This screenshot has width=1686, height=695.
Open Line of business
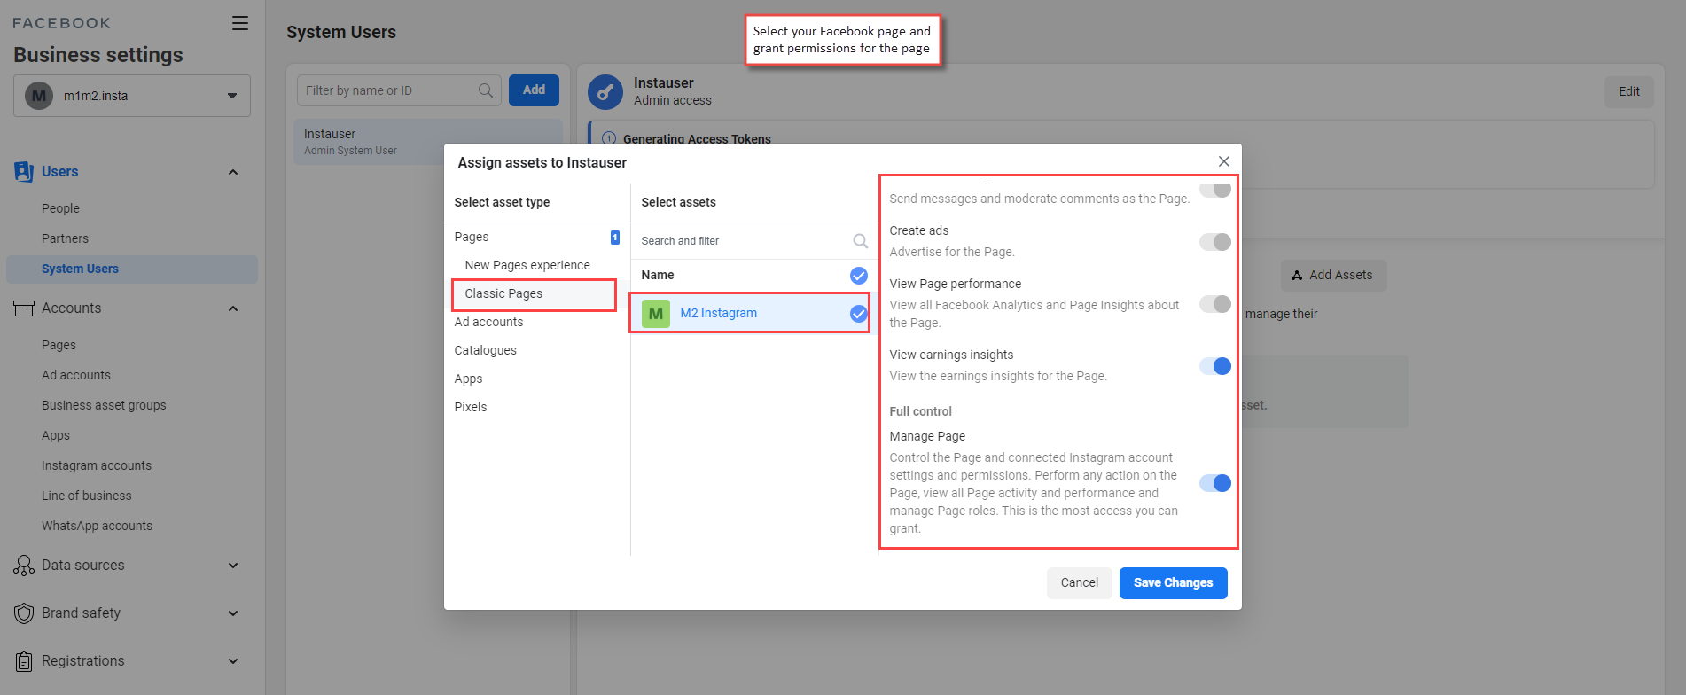[86, 496]
